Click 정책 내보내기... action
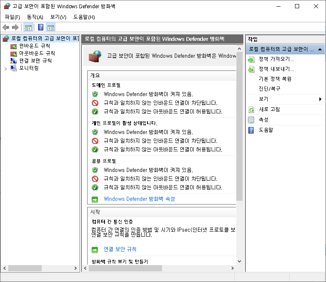 (x=276, y=69)
